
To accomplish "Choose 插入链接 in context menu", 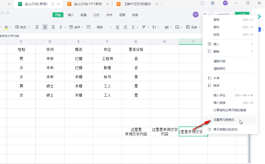I will pos(231,103).
